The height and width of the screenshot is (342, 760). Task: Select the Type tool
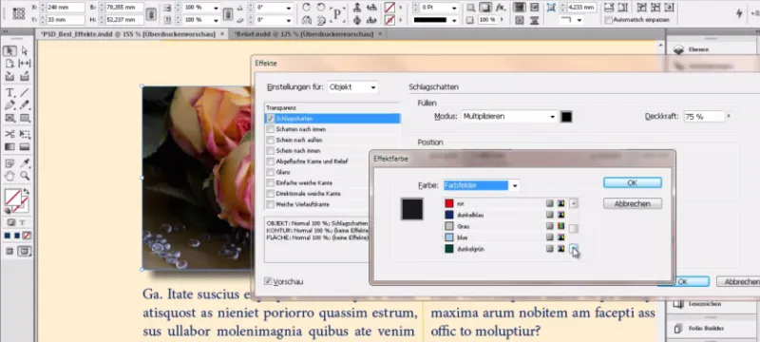coord(9,92)
